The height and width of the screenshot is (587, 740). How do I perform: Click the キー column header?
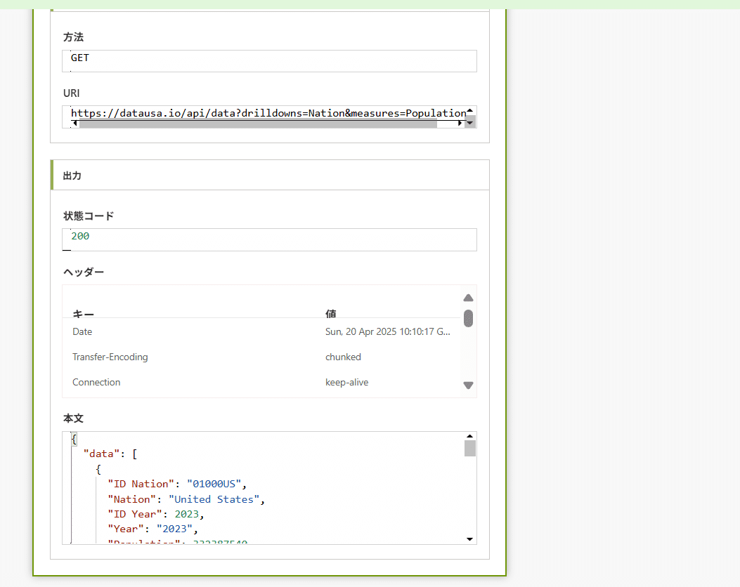point(84,313)
